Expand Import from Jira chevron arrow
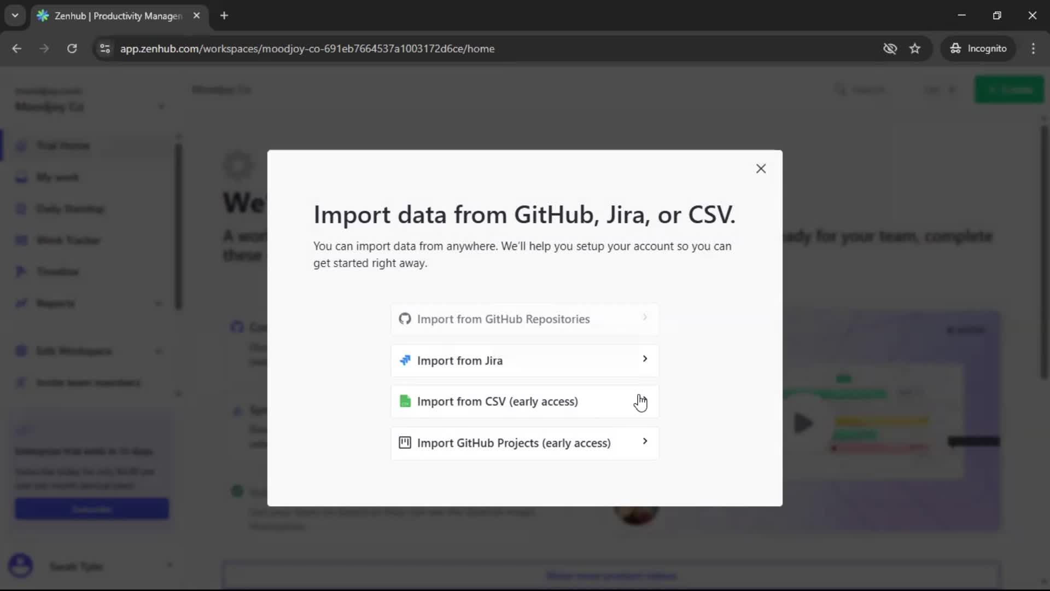Image resolution: width=1050 pixels, height=591 pixels. (645, 359)
